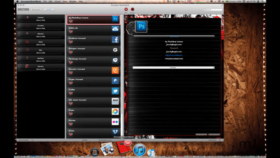Open the EncrypterSketchBook app menu
The height and width of the screenshot is (158, 280).
click(x=31, y=1)
